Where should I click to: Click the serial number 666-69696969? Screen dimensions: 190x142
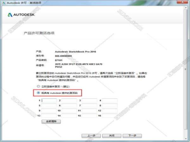coord(63,56)
